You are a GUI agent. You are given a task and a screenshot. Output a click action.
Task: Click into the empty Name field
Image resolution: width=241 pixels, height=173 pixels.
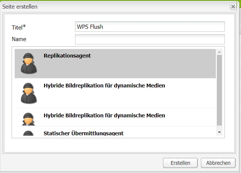(150, 39)
